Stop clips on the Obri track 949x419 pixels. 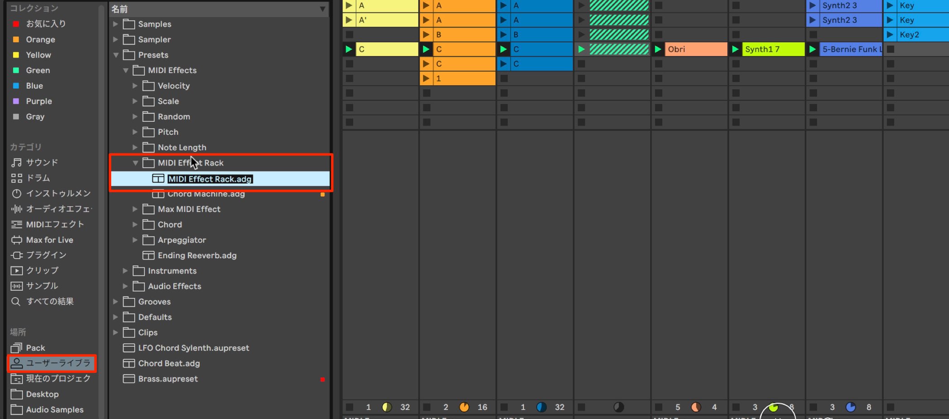(x=659, y=407)
